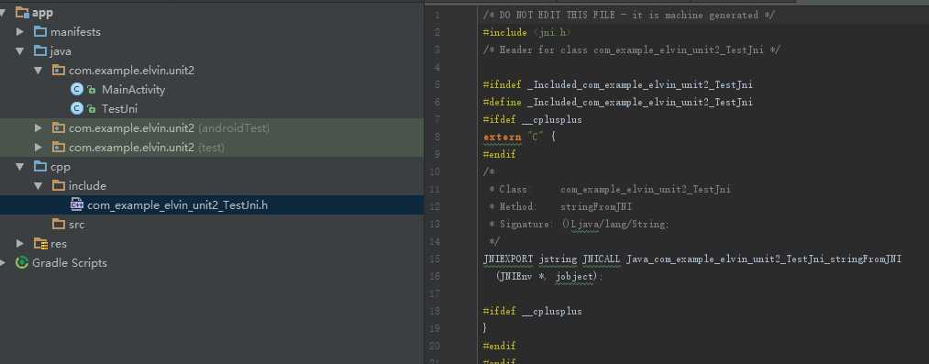Click the include folder icon
This screenshot has height=364, width=929.
pyautogui.click(x=59, y=185)
